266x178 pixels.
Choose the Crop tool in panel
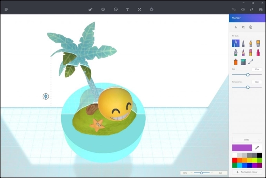point(243,27)
